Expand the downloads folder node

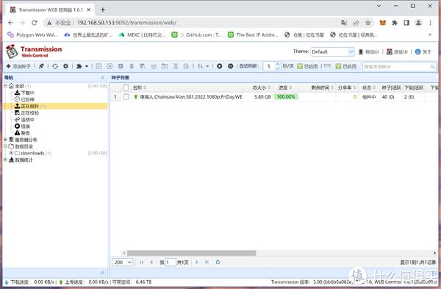pyautogui.click(x=11, y=153)
